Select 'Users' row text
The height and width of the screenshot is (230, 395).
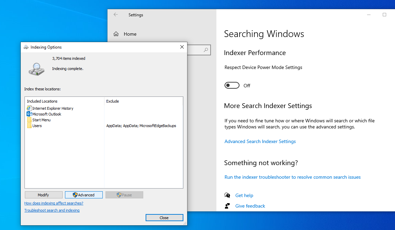37,126
